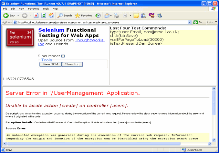The width and height of the screenshot is (219, 153).
Task: Open Favorites star toolbar button
Action: click(x=83, y=16)
